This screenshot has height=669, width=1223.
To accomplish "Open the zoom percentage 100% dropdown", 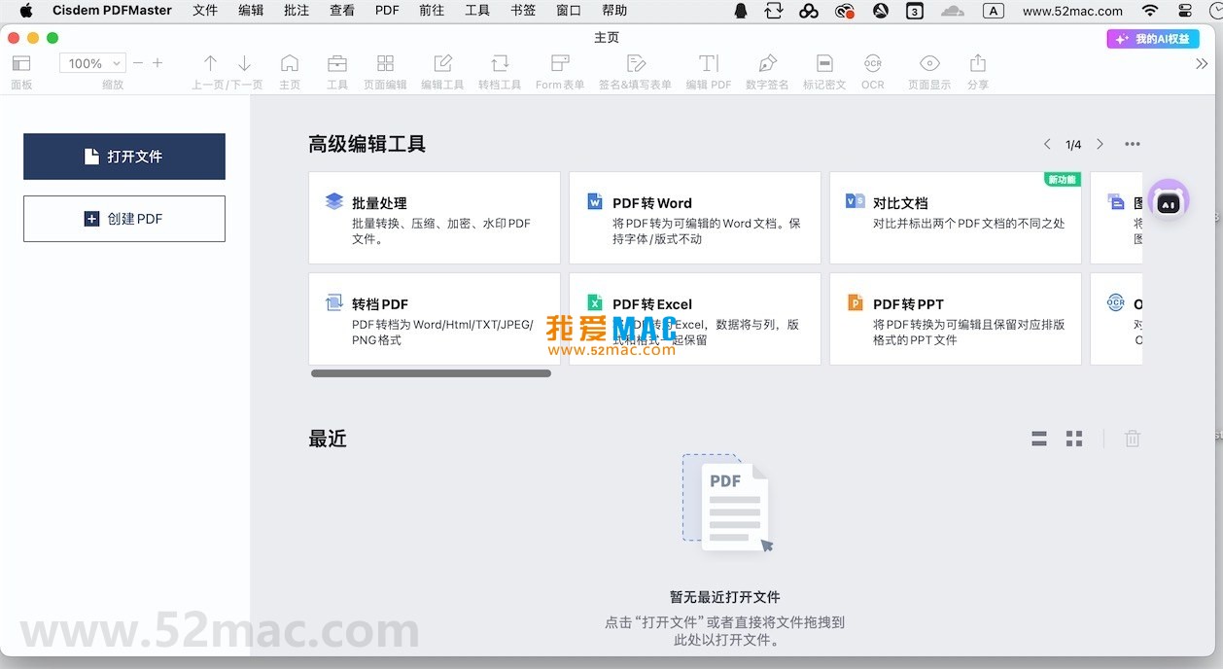I will [x=92, y=63].
